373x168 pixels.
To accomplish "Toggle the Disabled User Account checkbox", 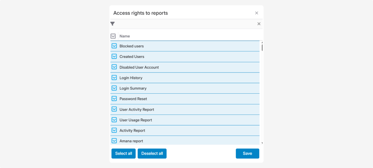I will coord(114,67).
